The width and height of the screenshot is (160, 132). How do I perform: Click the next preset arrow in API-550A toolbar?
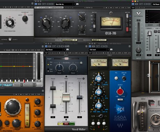pos(108,53)
